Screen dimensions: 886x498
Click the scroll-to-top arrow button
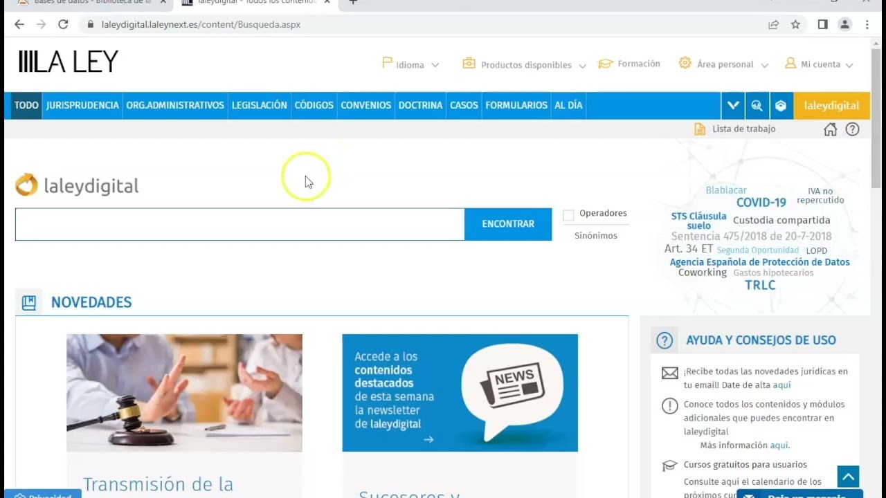(x=848, y=477)
